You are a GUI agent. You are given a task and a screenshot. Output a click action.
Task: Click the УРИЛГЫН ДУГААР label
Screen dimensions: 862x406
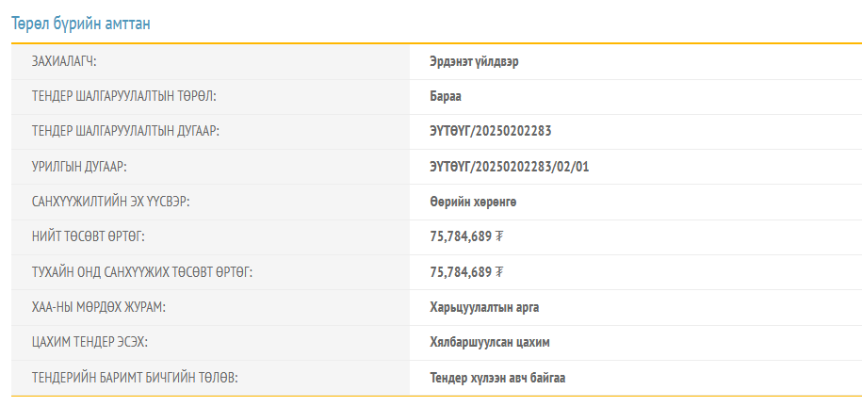coord(79,167)
